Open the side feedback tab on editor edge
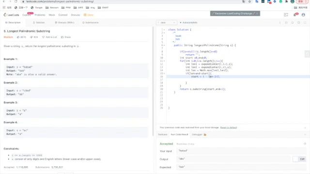 tap(307, 54)
